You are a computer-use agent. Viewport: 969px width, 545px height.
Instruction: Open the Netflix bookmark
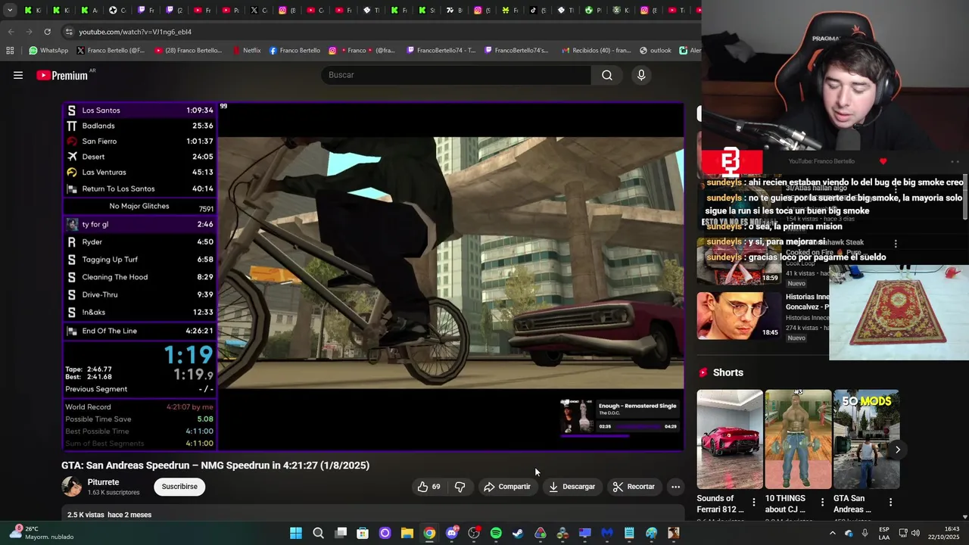click(x=246, y=51)
